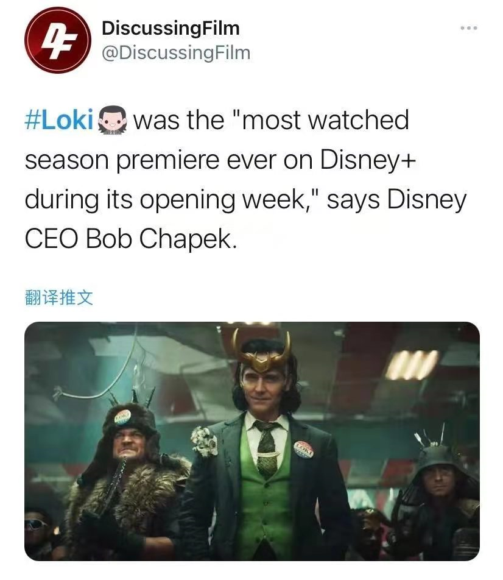Click the "Disney+" words in the tweet

point(368,160)
